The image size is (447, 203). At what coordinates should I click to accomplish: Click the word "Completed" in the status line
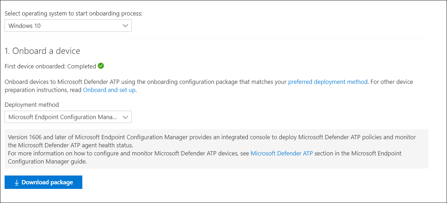point(82,66)
